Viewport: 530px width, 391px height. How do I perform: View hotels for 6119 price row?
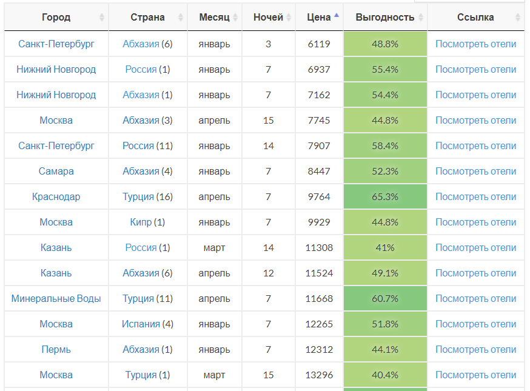[475, 44]
